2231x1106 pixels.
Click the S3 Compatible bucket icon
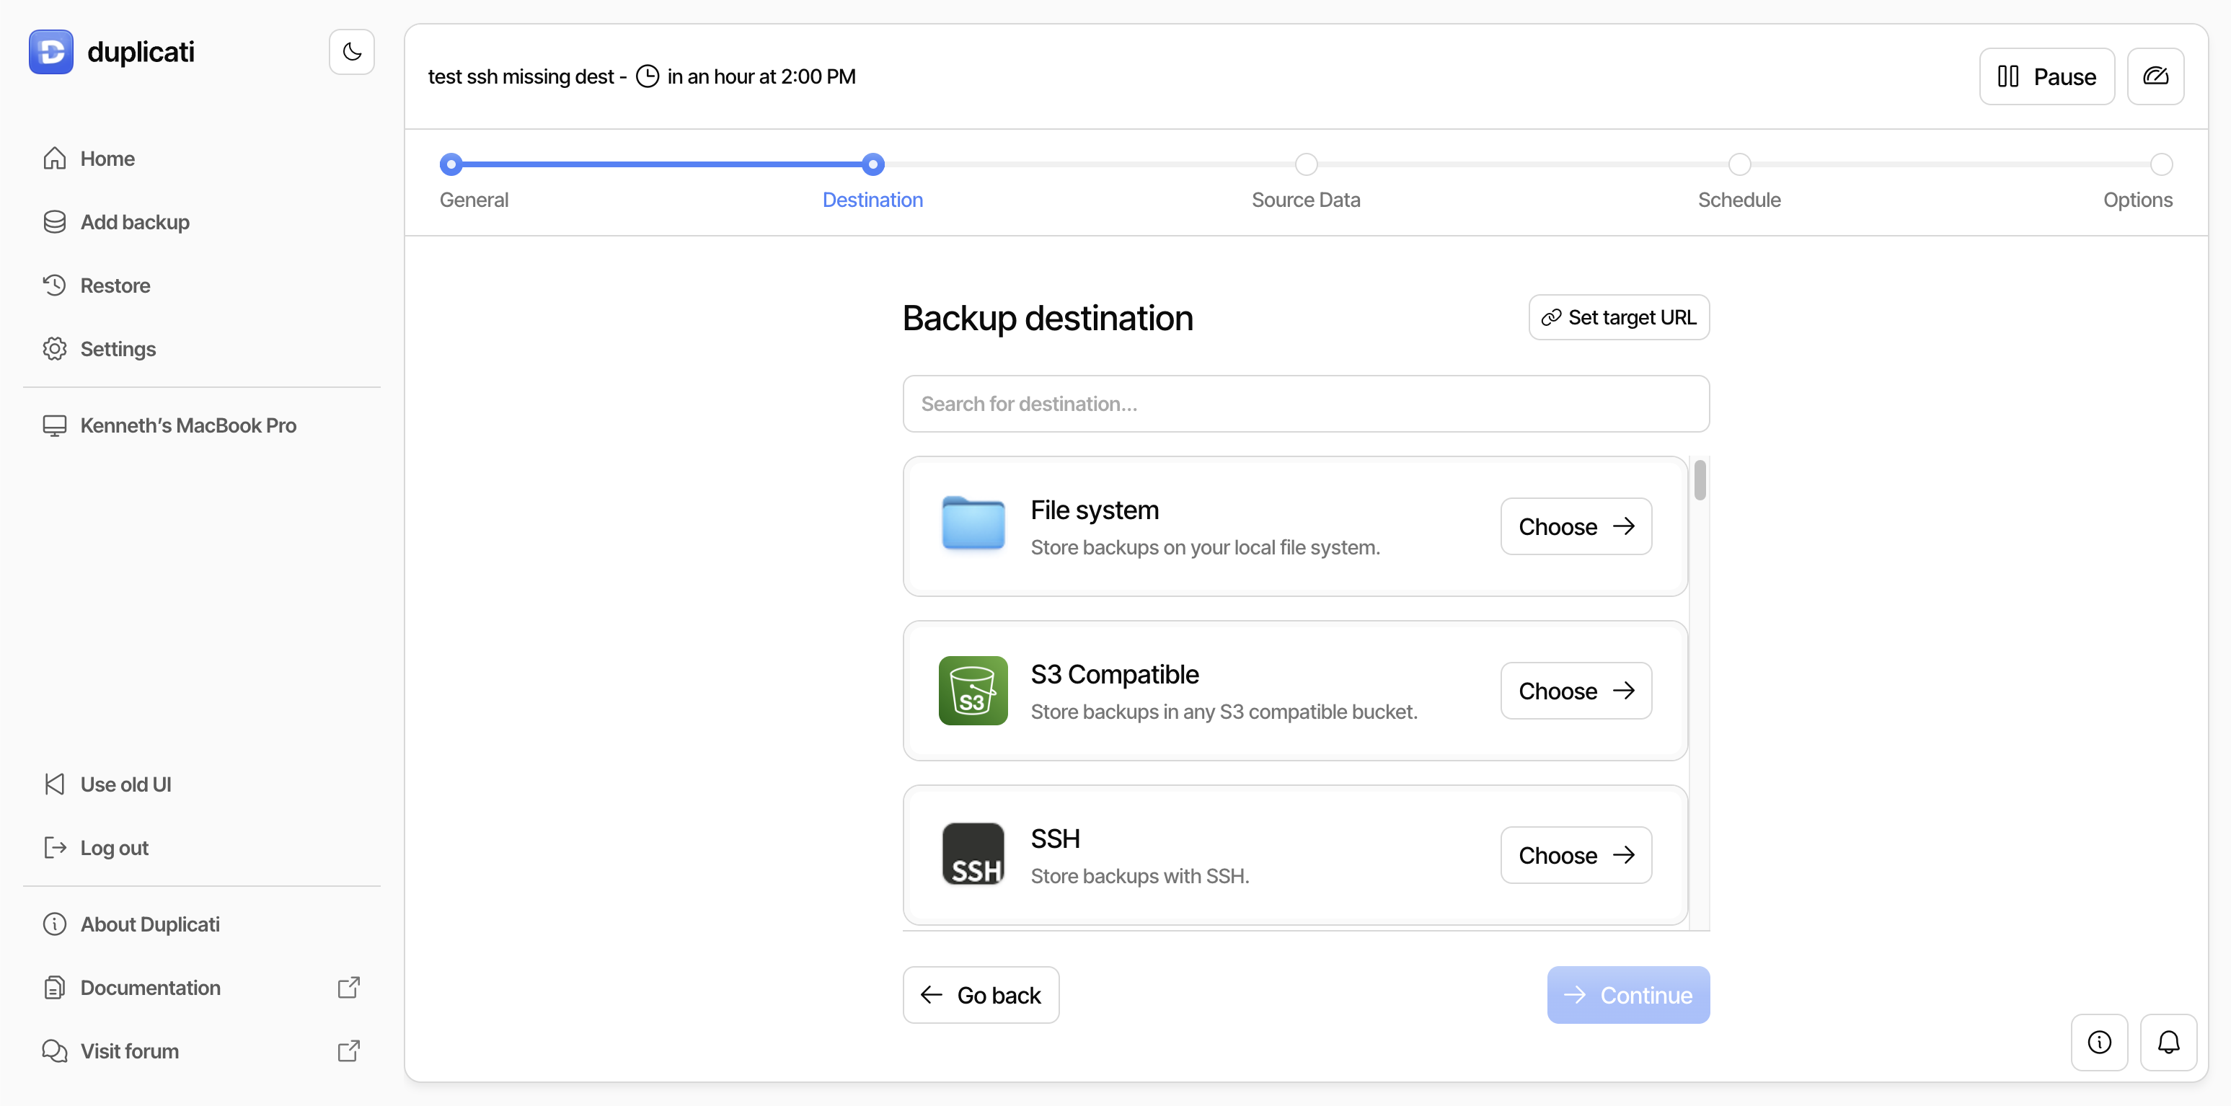973,690
